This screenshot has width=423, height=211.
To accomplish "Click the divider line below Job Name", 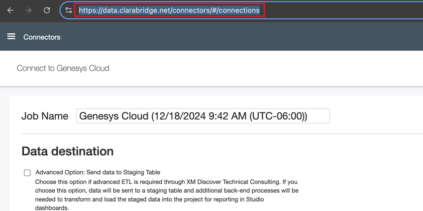I will [199, 134].
